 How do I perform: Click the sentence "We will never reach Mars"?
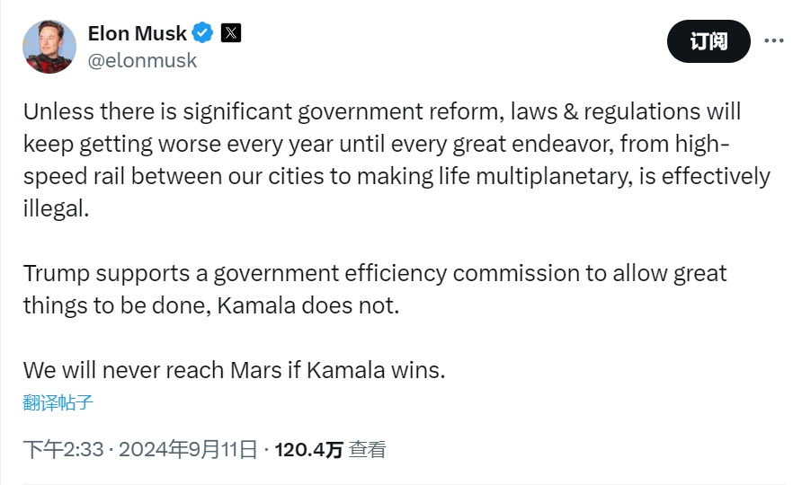tap(234, 370)
